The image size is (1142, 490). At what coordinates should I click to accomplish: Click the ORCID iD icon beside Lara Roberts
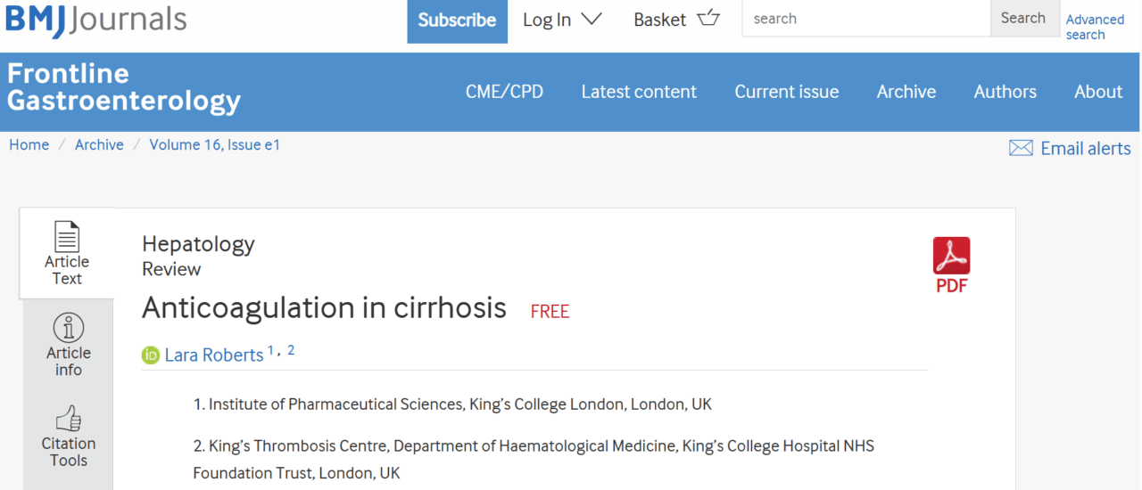151,355
